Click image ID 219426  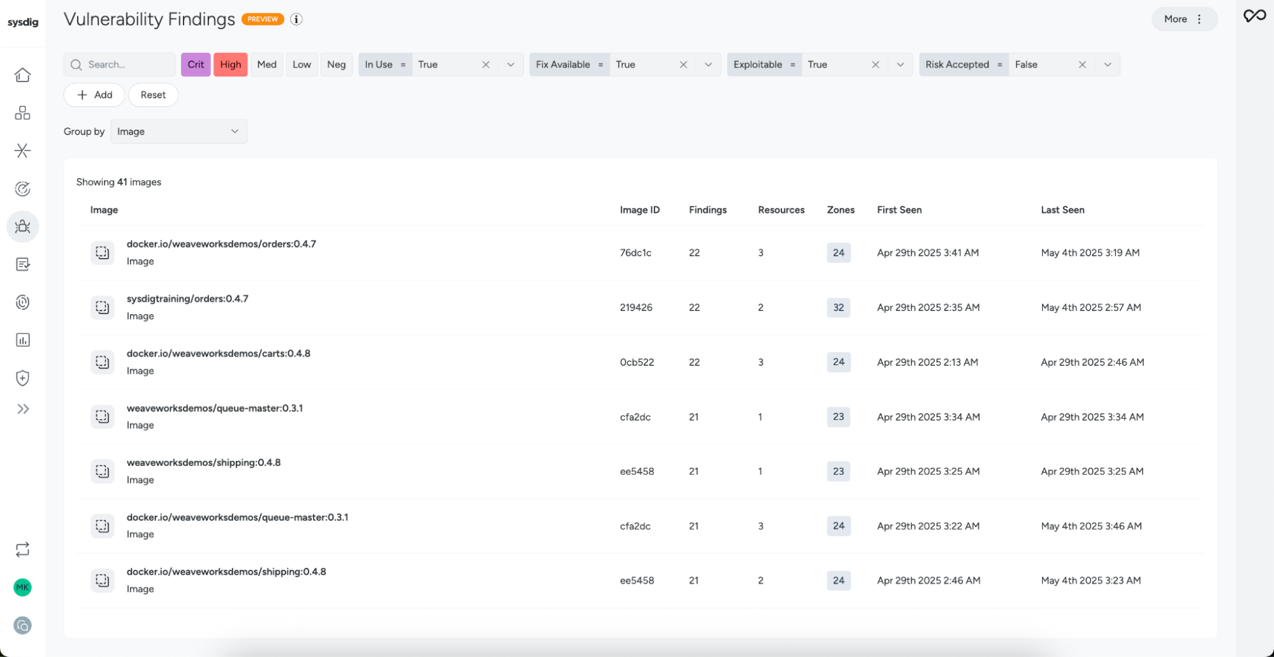[x=636, y=308]
